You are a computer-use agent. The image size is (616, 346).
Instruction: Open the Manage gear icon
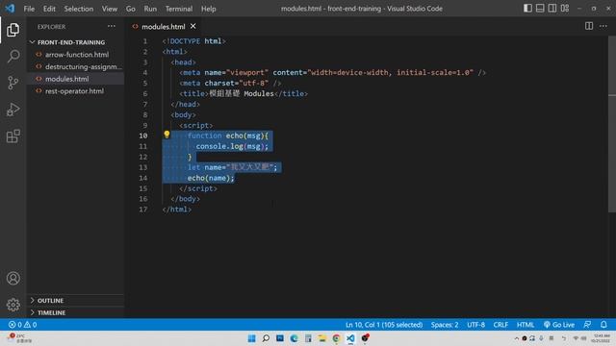tap(13, 305)
